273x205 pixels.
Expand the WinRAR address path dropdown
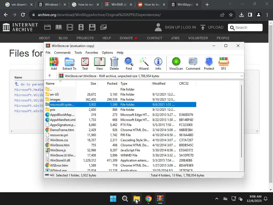(242, 76)
